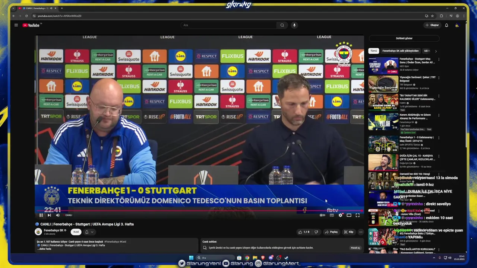Screen dimensions: 477x268
Task: Go to the YouTube home logo
Action: pos(31,25)
